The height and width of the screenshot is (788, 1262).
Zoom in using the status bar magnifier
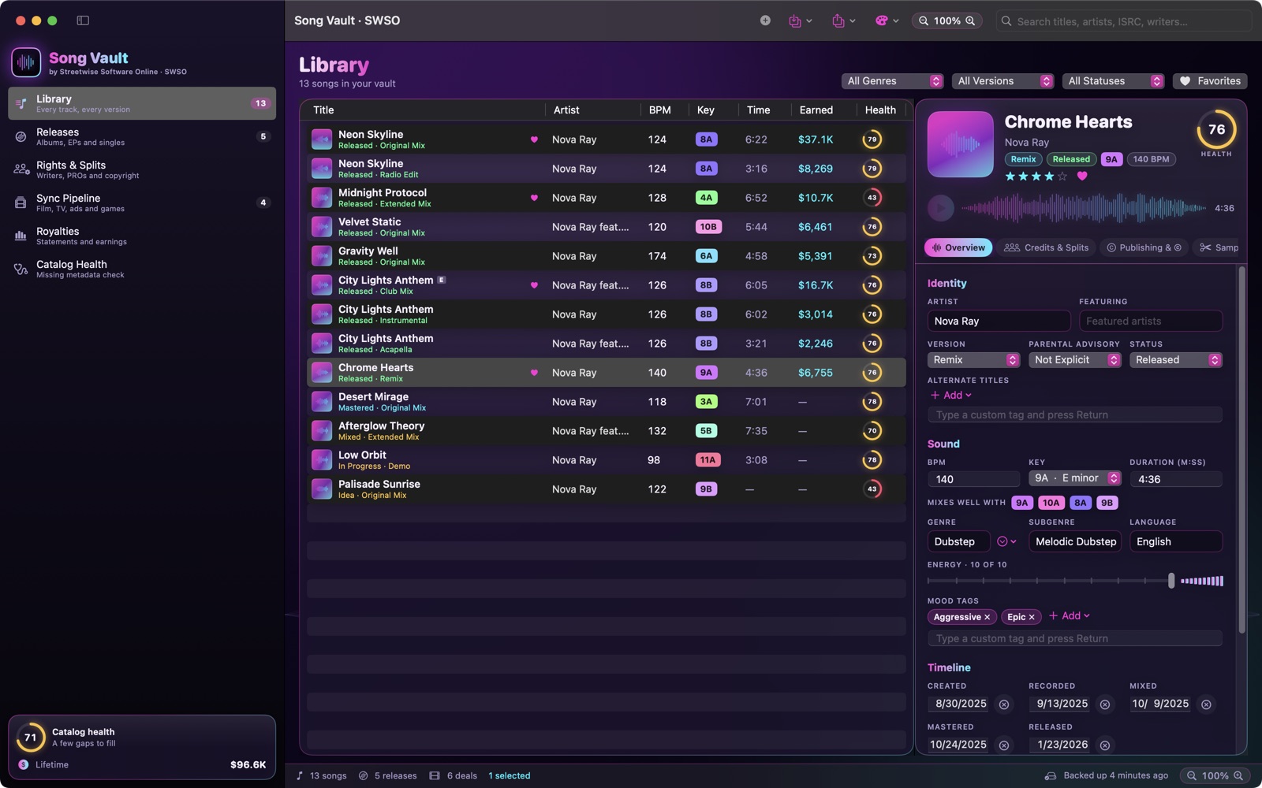click(1238, 776)
